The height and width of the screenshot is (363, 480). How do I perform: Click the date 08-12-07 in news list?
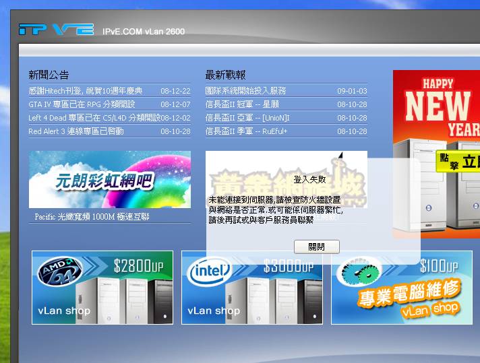point(176,104)
